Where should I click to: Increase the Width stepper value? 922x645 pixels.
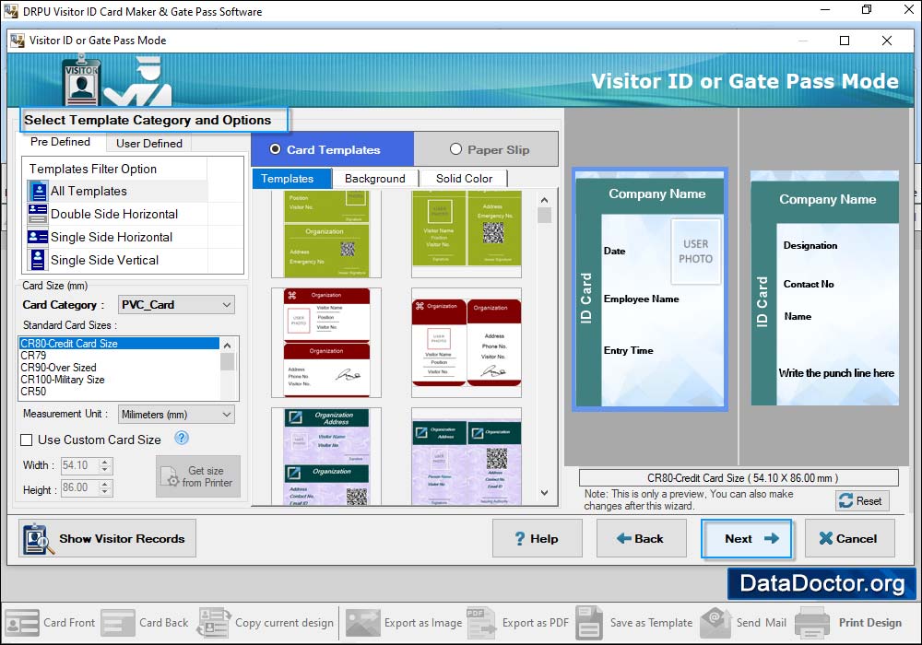[105, 462]
